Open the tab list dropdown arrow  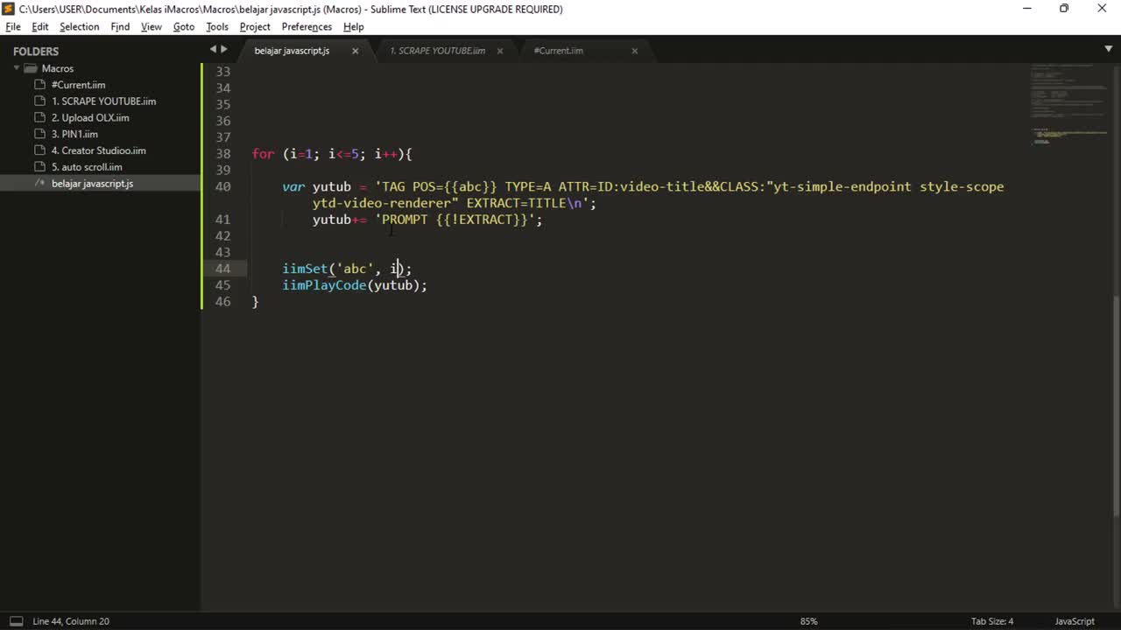[1109, 49]
